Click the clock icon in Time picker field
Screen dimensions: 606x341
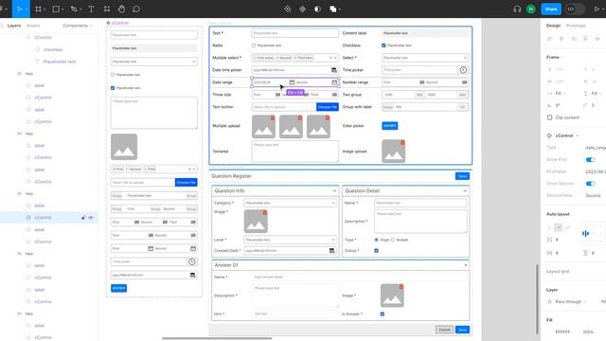pos(463,70)
